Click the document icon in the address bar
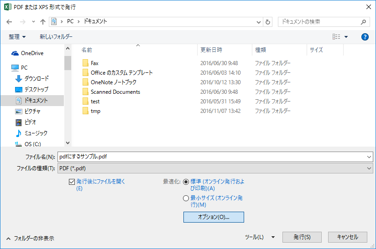This screenshot has width=376, height=249. click(x=54, y=21)
